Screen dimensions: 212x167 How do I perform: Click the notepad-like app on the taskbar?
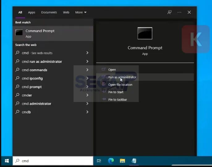(x=134, y=161)
